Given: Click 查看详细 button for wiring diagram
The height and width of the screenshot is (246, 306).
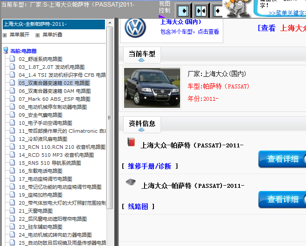Looking at the screenshot, I should (x=282, y=199).
